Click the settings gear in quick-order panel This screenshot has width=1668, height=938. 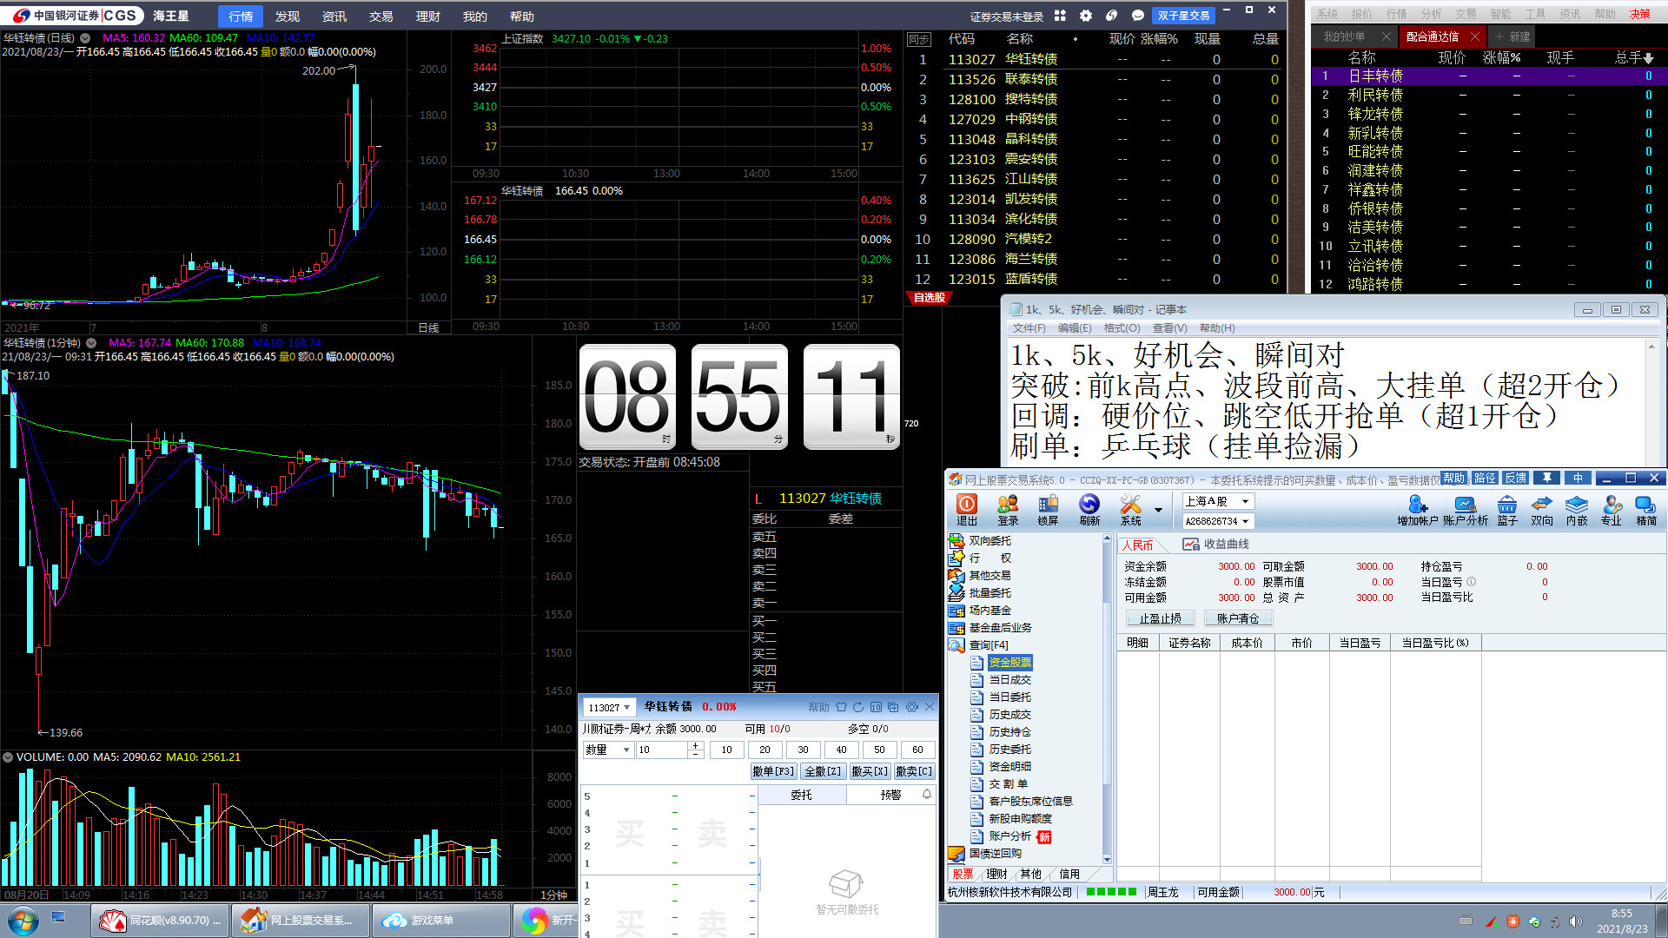click(x=911, y=707)
